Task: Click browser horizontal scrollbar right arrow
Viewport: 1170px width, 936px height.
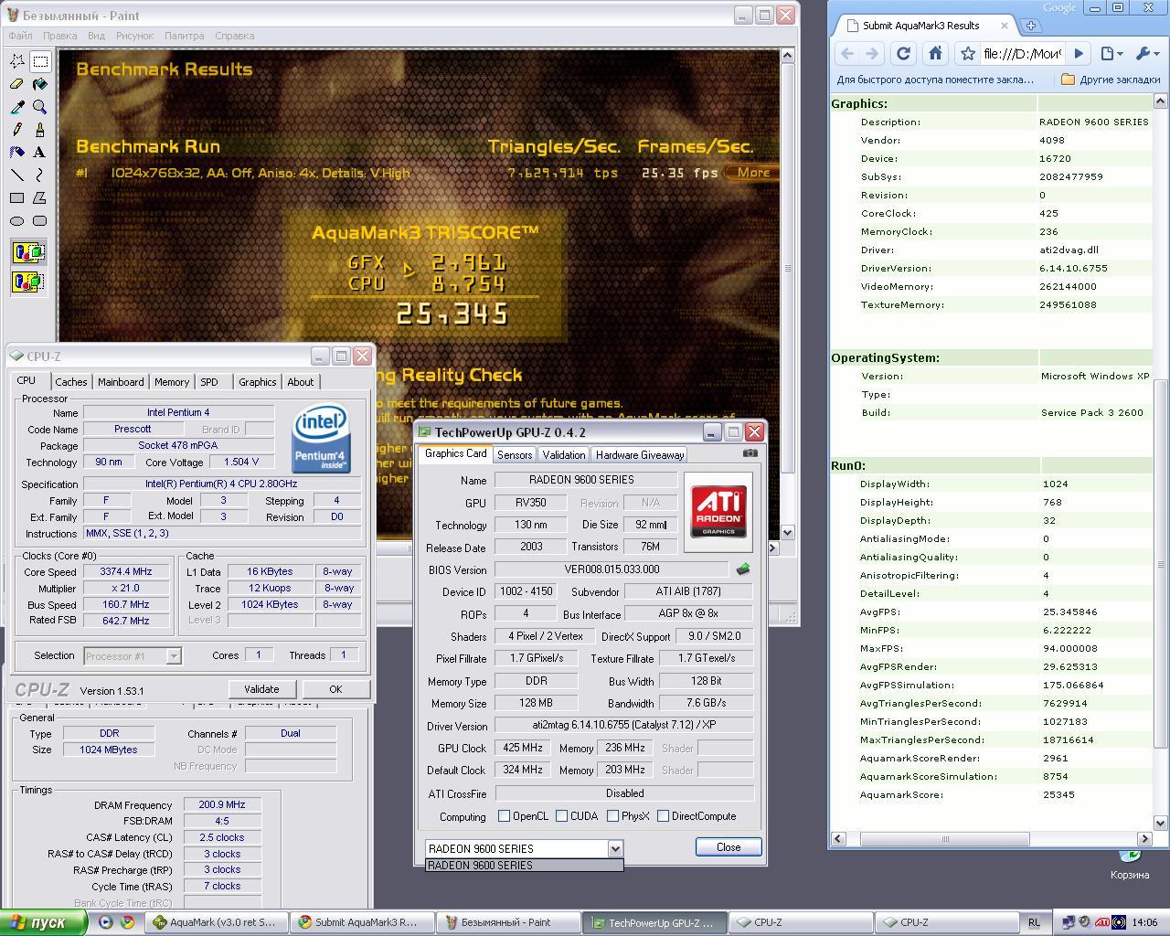Action: coord(1144,838)
